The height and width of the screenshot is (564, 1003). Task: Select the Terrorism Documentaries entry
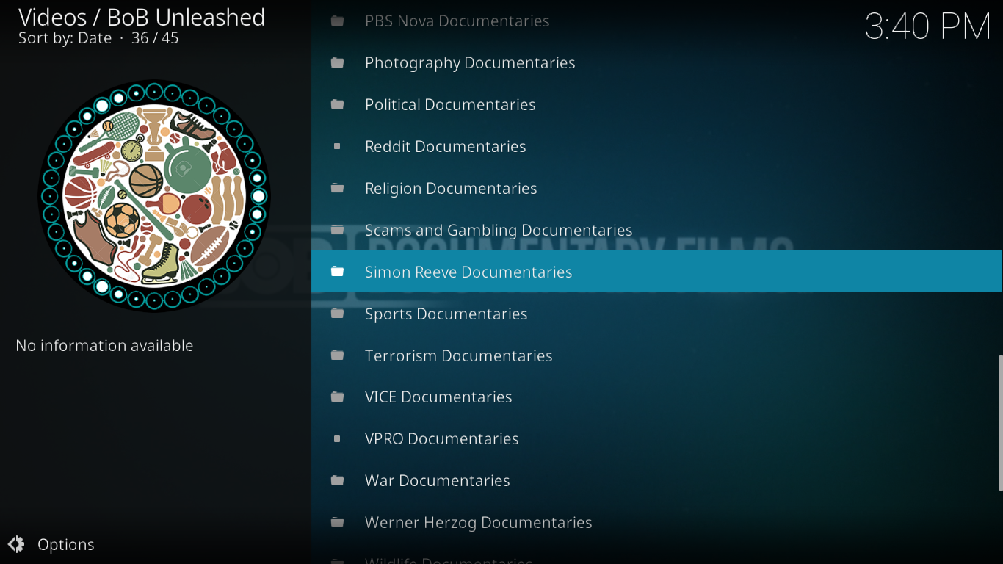click(x=458, y=355)
